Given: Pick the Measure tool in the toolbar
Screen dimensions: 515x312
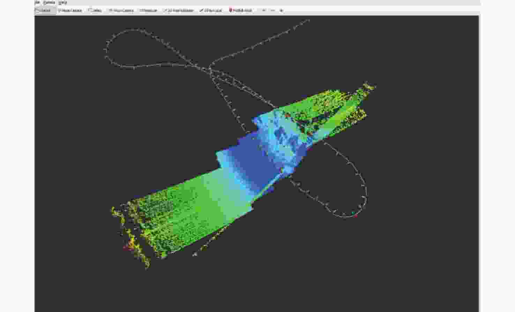Looking at the screenshot, I should tap(149, 10).
